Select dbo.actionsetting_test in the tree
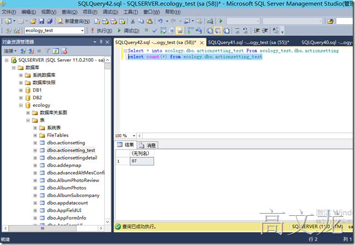Viewport: 355px width, 245px height. coord(71,150)
